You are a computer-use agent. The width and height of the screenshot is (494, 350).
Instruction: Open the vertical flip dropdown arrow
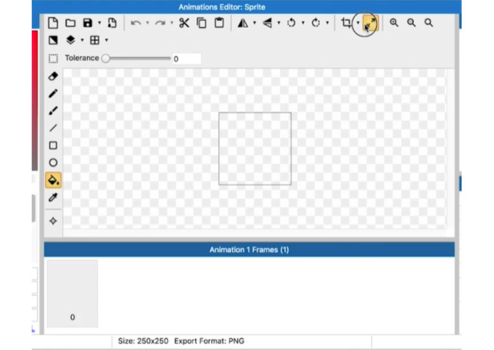pos(279,23)
